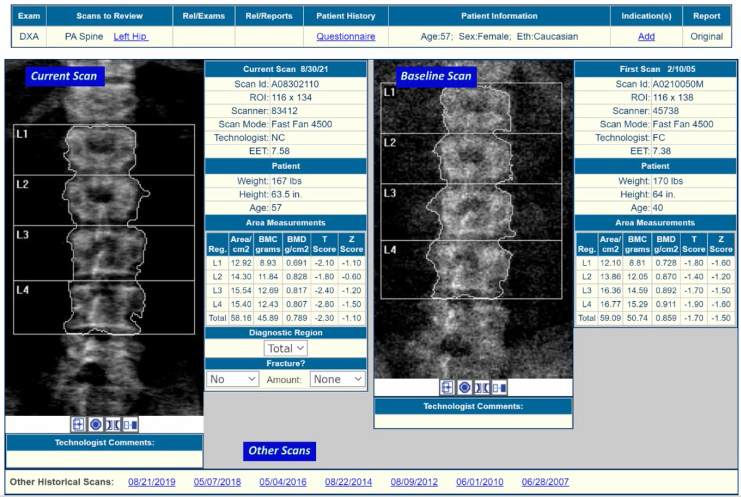
Task: Click the octagon circle icon under the Current Scan image
Action: point(96,425)
